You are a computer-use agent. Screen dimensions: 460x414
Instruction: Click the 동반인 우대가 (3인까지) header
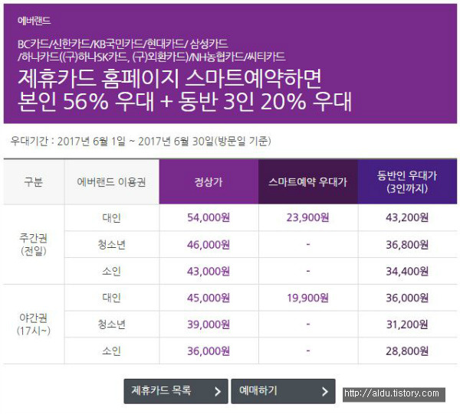pyautogui.click(x=407, y=182)
